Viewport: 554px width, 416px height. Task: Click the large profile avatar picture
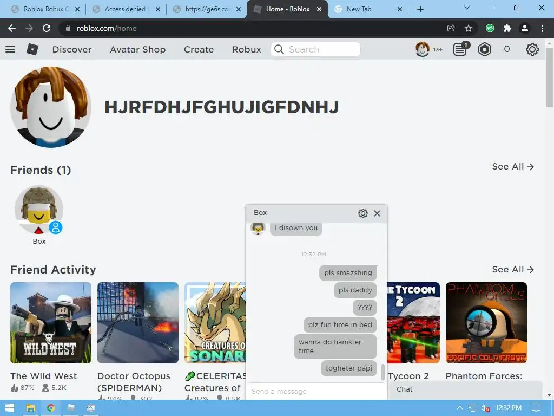(x=51, y=107)
